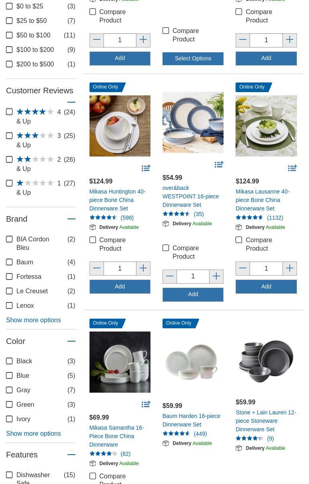The image size is (309, 484).
Task: Show more options under Color
Action: click(x=33, y=433)
